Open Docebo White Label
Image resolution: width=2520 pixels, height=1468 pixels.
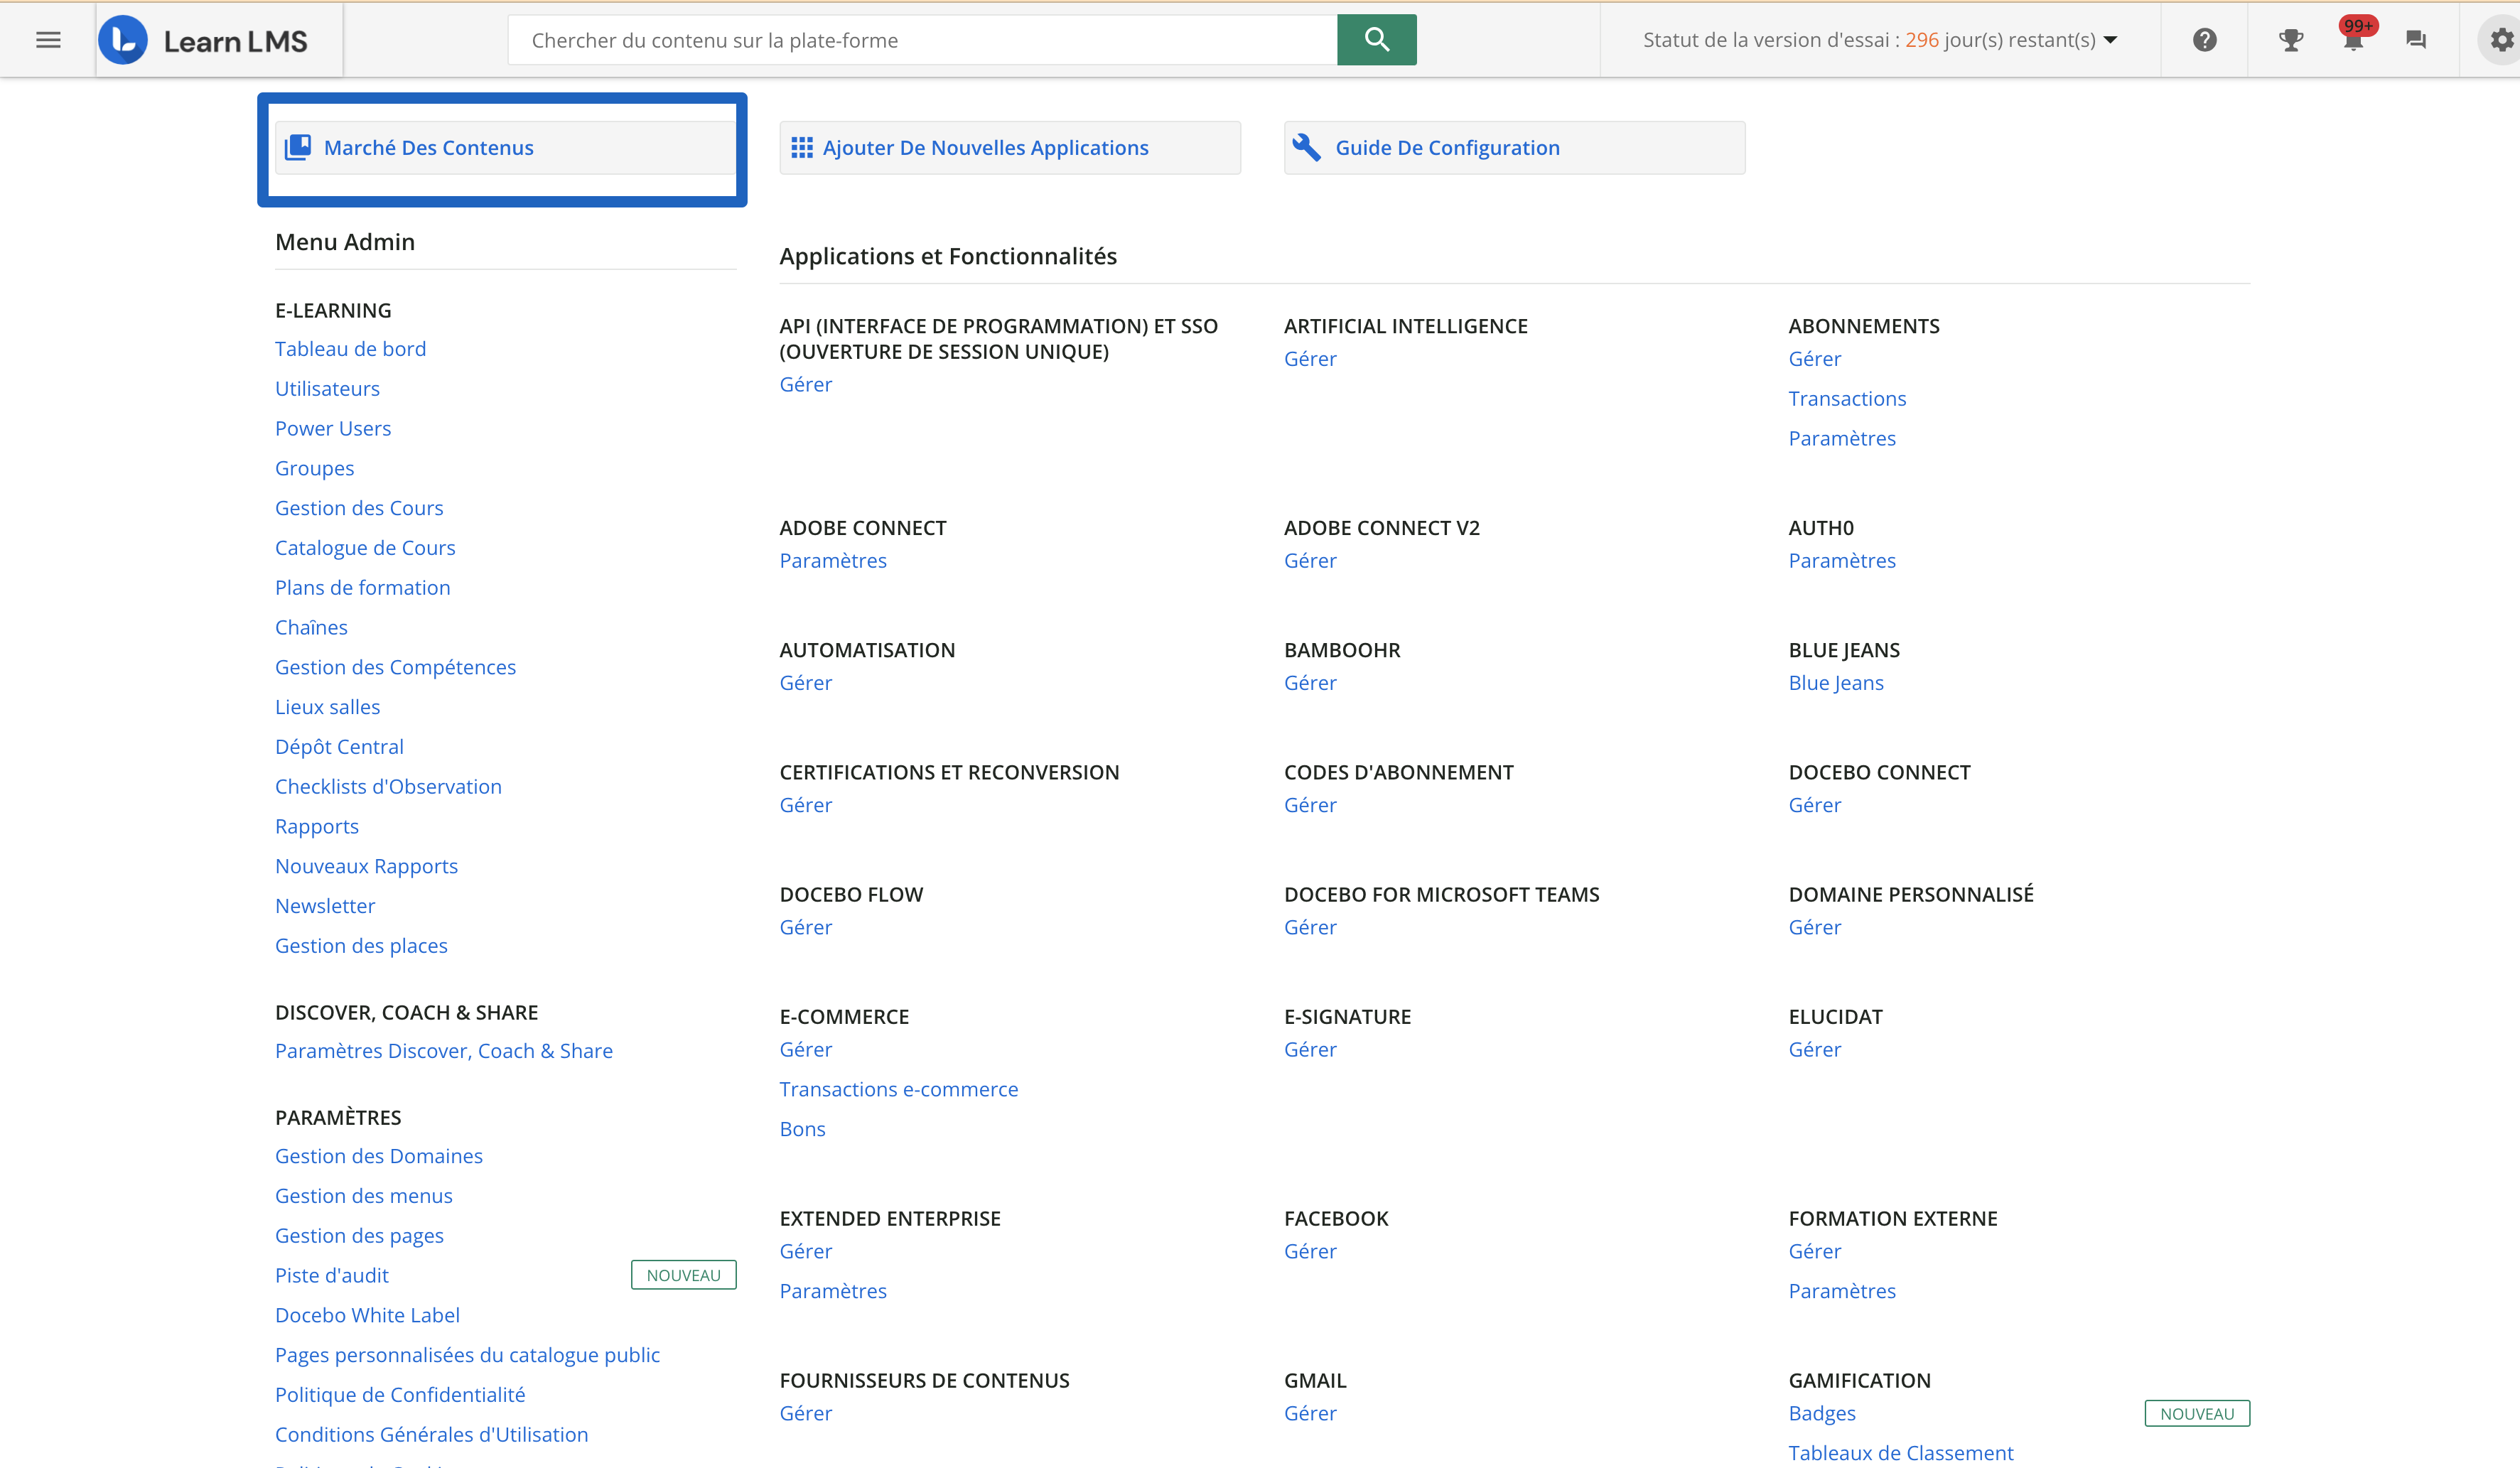[x=367, y=1316]
